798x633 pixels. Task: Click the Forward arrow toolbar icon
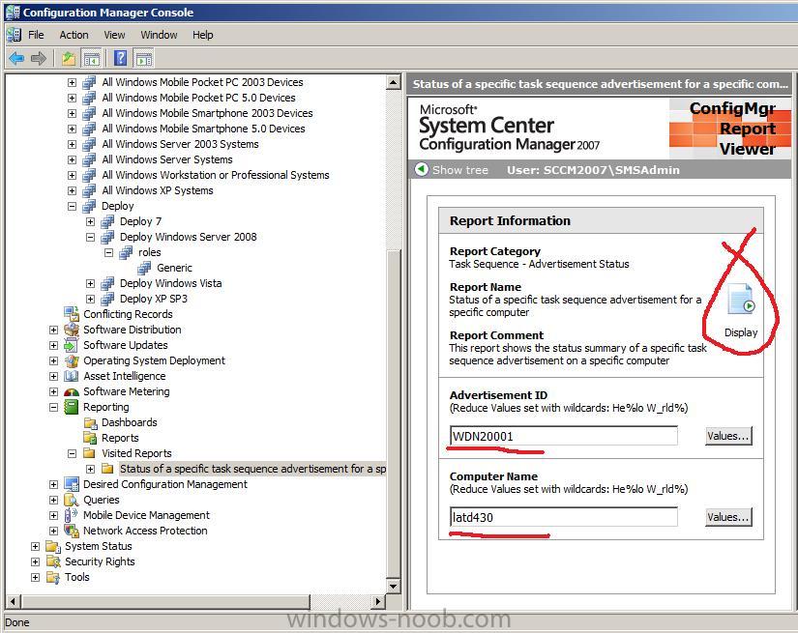[39, 59]
